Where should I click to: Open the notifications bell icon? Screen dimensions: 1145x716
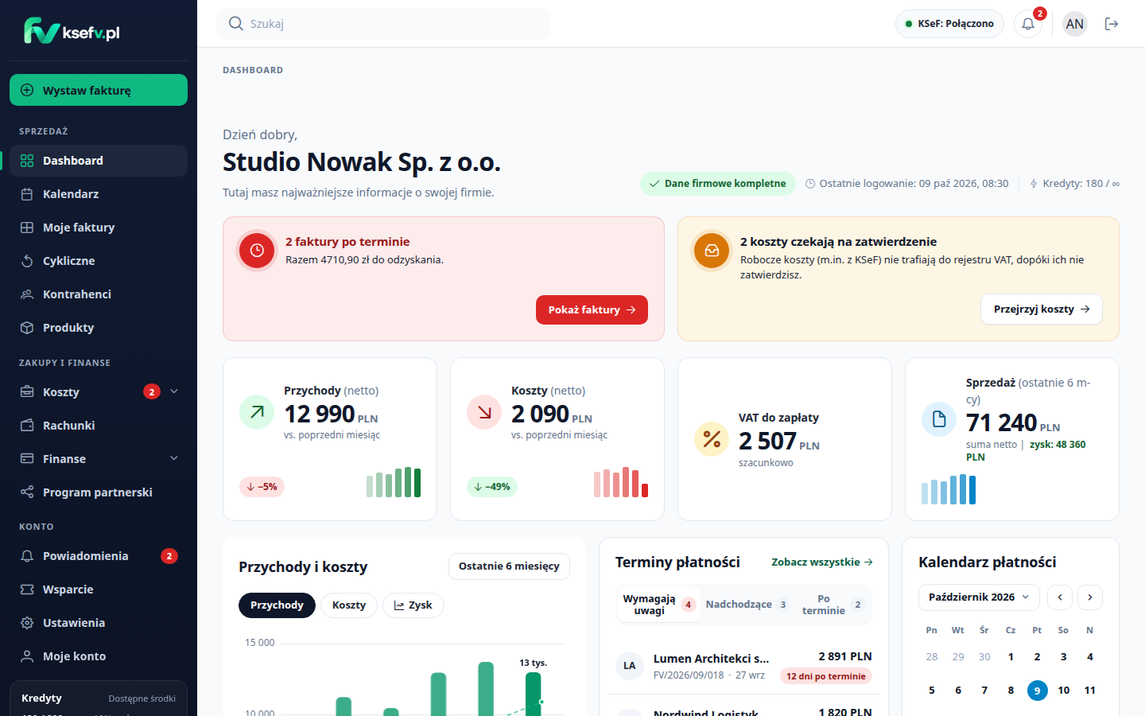click(x=1028, y=24)
